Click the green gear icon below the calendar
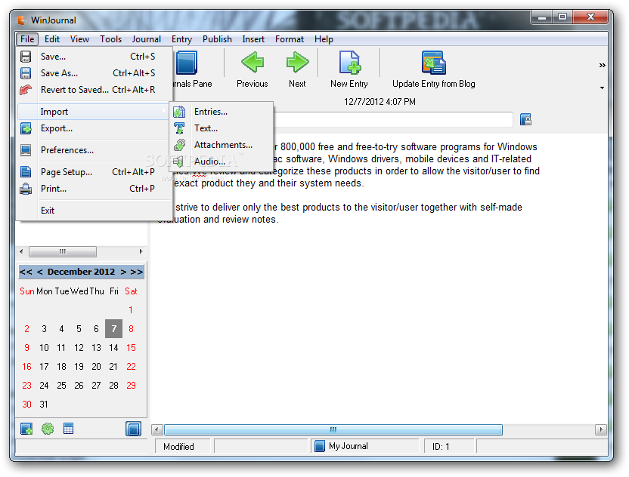This screenshot has height=477, width=629. pos(48,429)
